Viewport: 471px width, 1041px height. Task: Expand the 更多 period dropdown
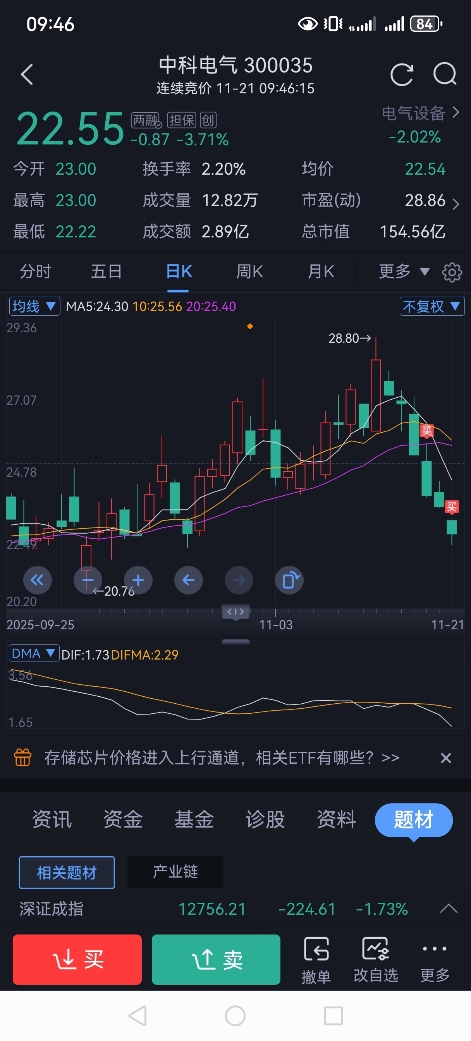tap(404, 271)
